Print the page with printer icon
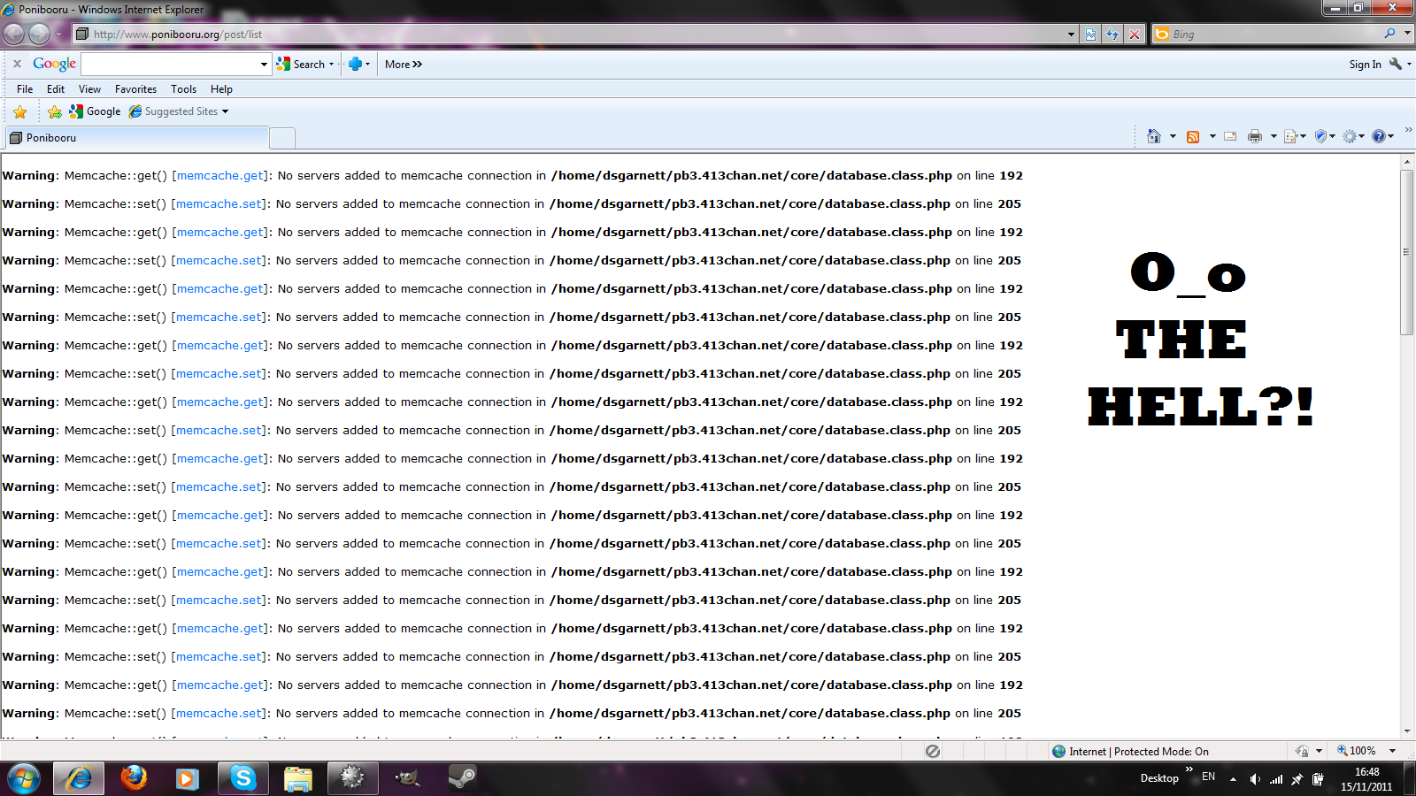This screenshot has width=1416, height=796. (1255, 136)
